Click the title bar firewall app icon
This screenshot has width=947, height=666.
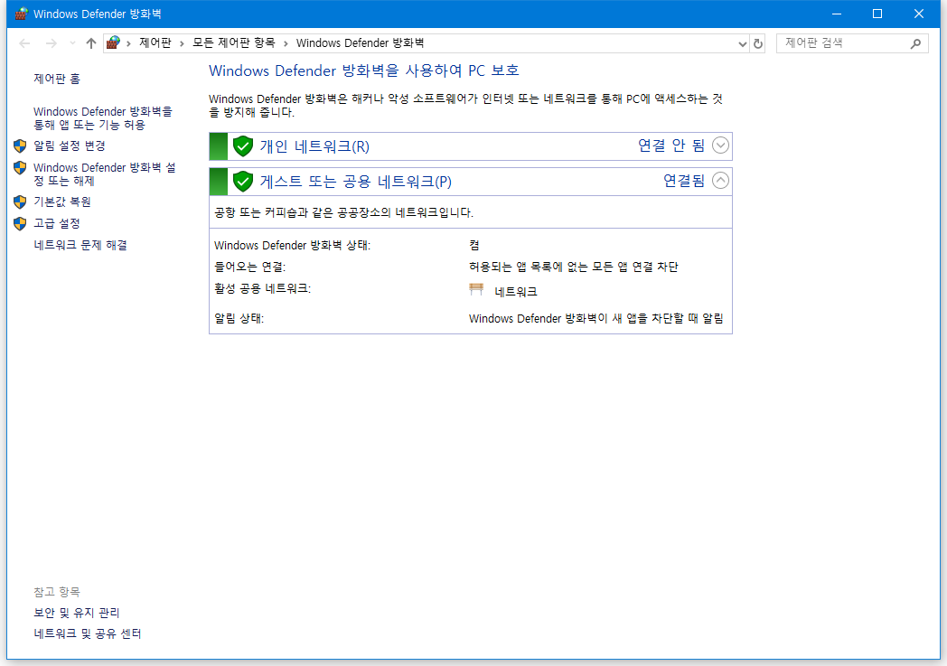point(21,14)
